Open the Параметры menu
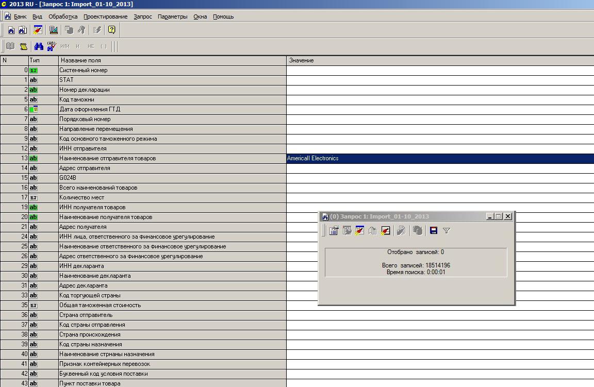The height and width of the screenshot is (387, 594). (x=172, y=16)
